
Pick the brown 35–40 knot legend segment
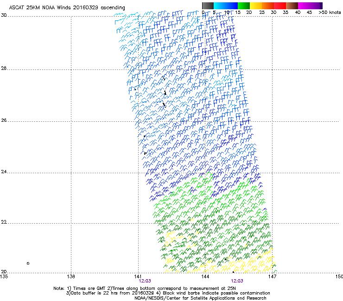coord(292,6)
